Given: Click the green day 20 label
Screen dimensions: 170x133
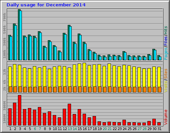Looking at the screenshot, I should click(x=105, y=129).
